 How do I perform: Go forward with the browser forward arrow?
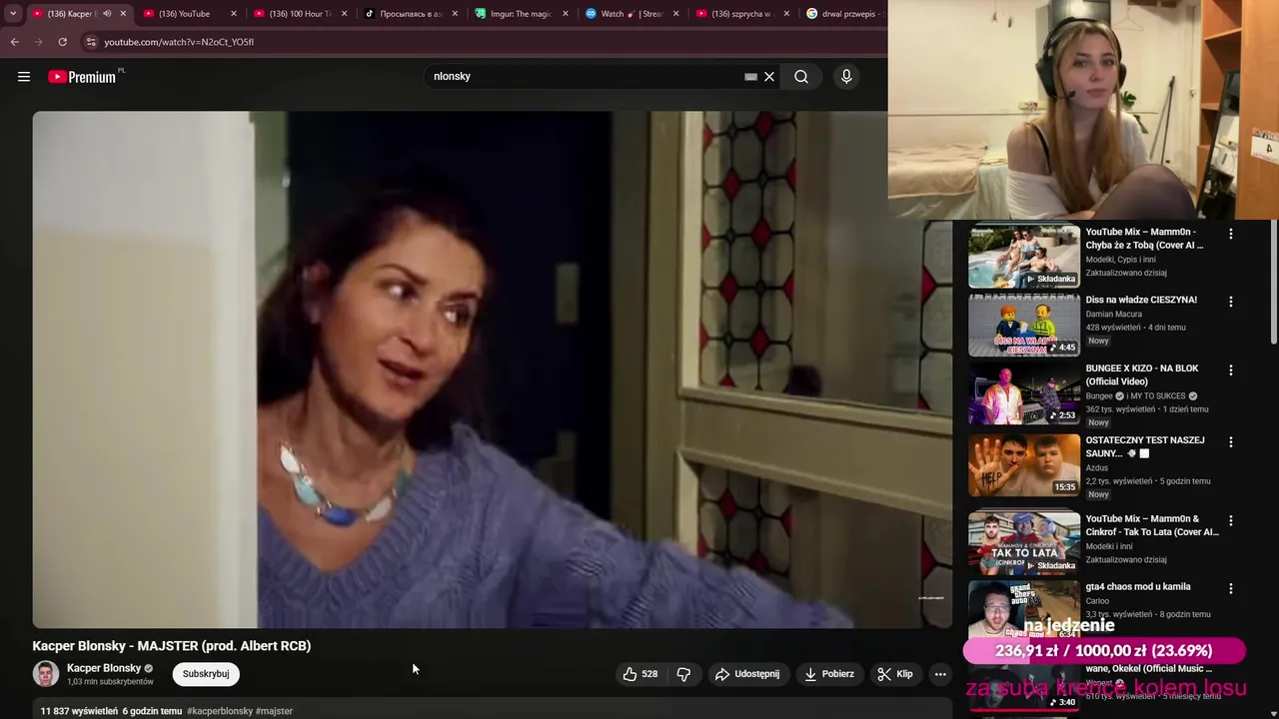pyautogui.click(x=38, y=42)
